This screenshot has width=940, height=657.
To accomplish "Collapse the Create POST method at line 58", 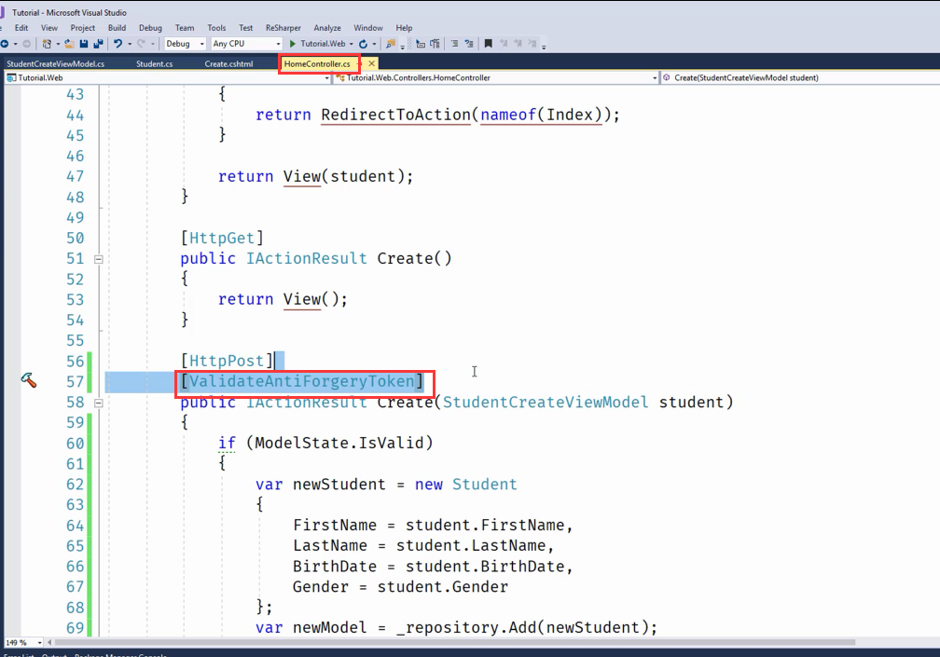I will tap(98, 403).
